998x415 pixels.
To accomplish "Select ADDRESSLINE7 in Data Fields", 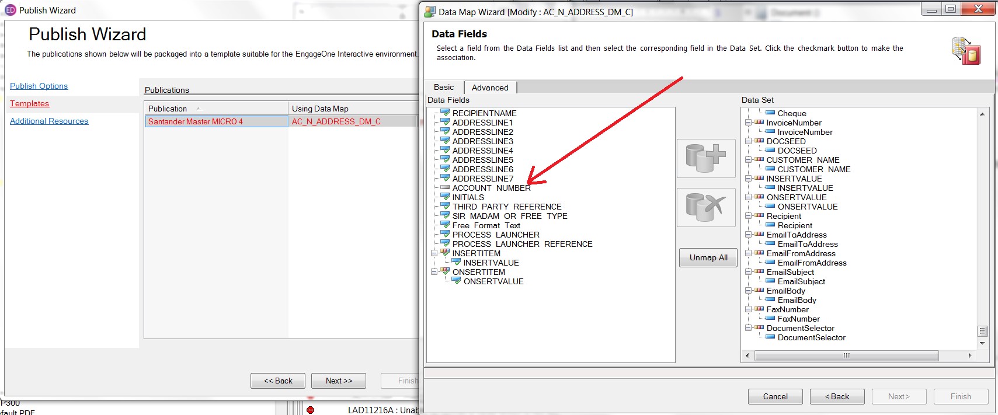I will click(x=483, y=179).
